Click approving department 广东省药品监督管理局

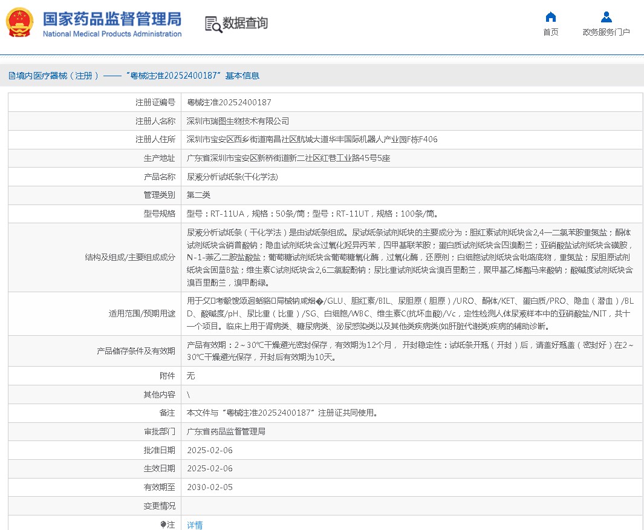pyautogui.click(x=226, y=431)
